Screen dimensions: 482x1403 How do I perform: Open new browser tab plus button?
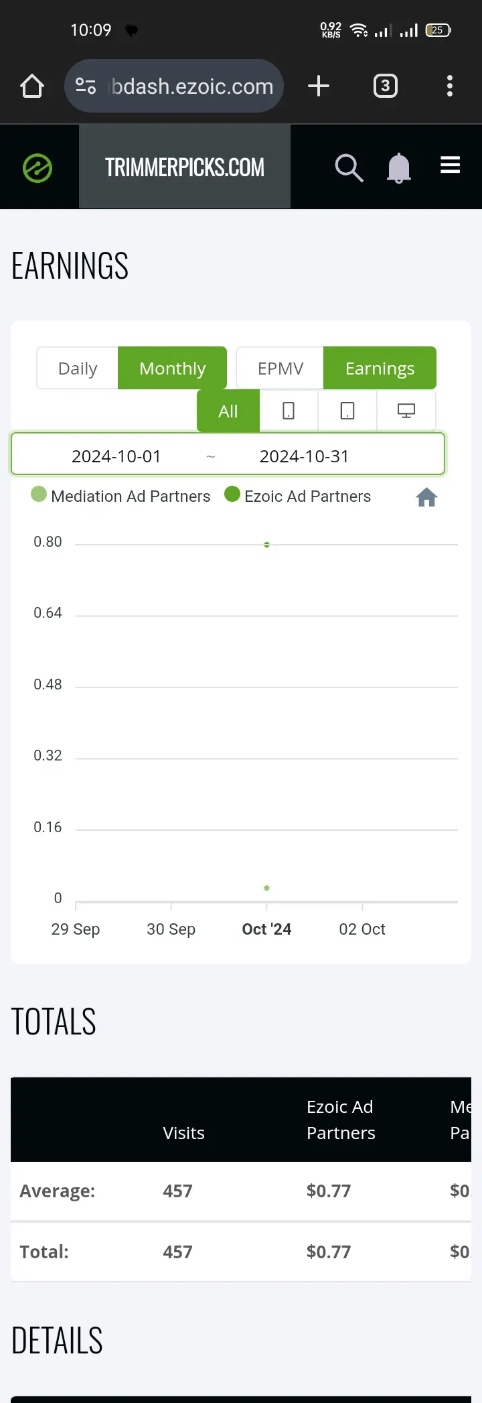click(319, 86)
